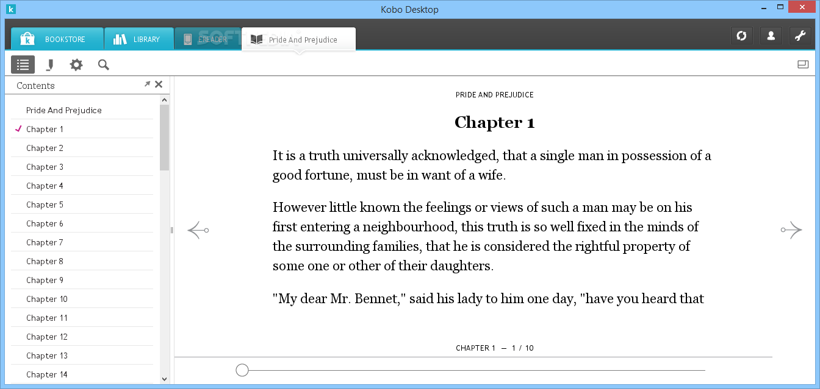Switch to the Library tab
The image size is (820, 389).
pos(139,39)
